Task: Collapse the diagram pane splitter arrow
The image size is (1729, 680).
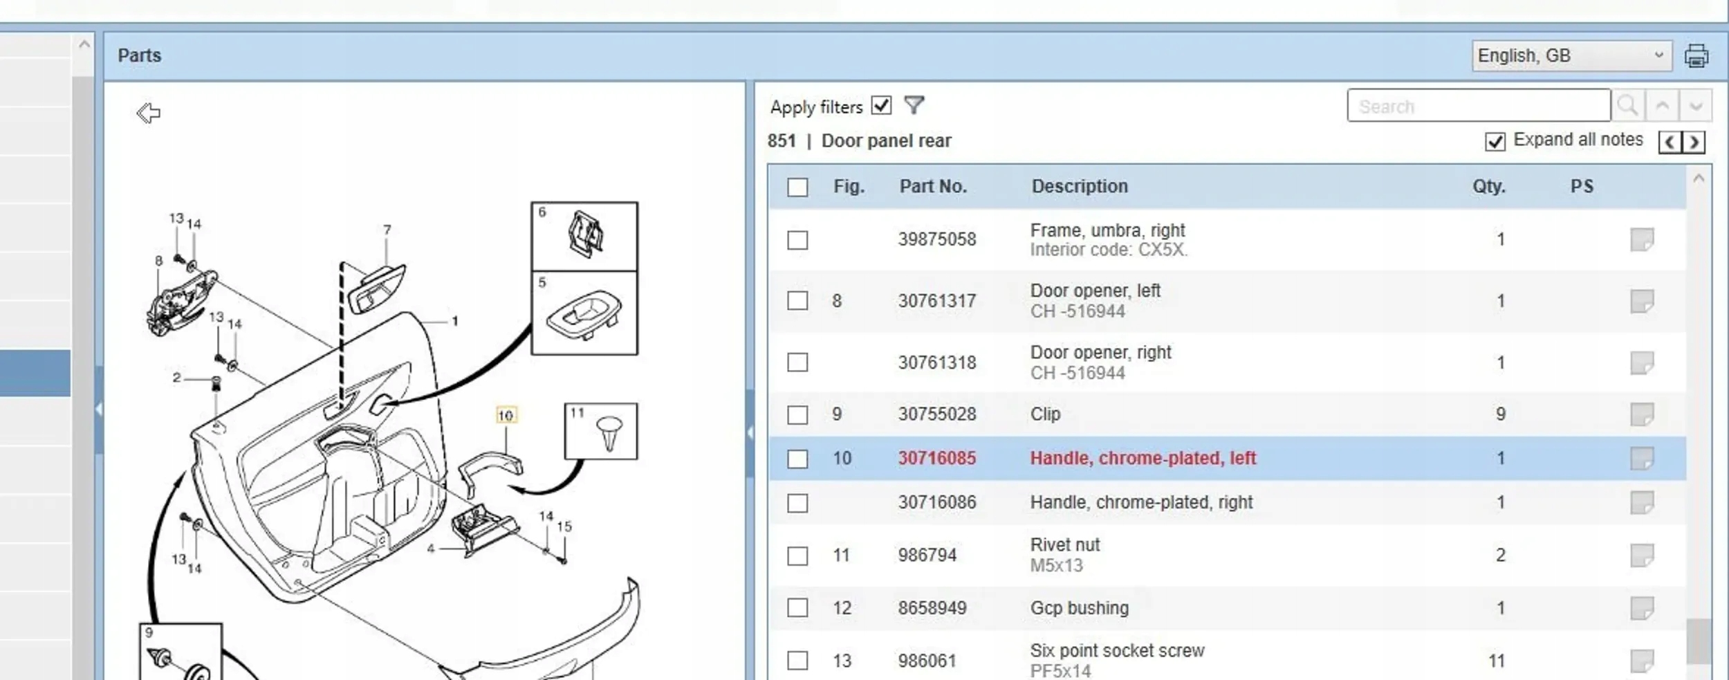Action: click(750, 433)
